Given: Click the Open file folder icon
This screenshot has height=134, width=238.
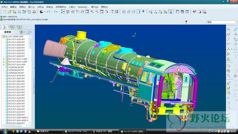Looking at the screenshot, I should 10,12.
